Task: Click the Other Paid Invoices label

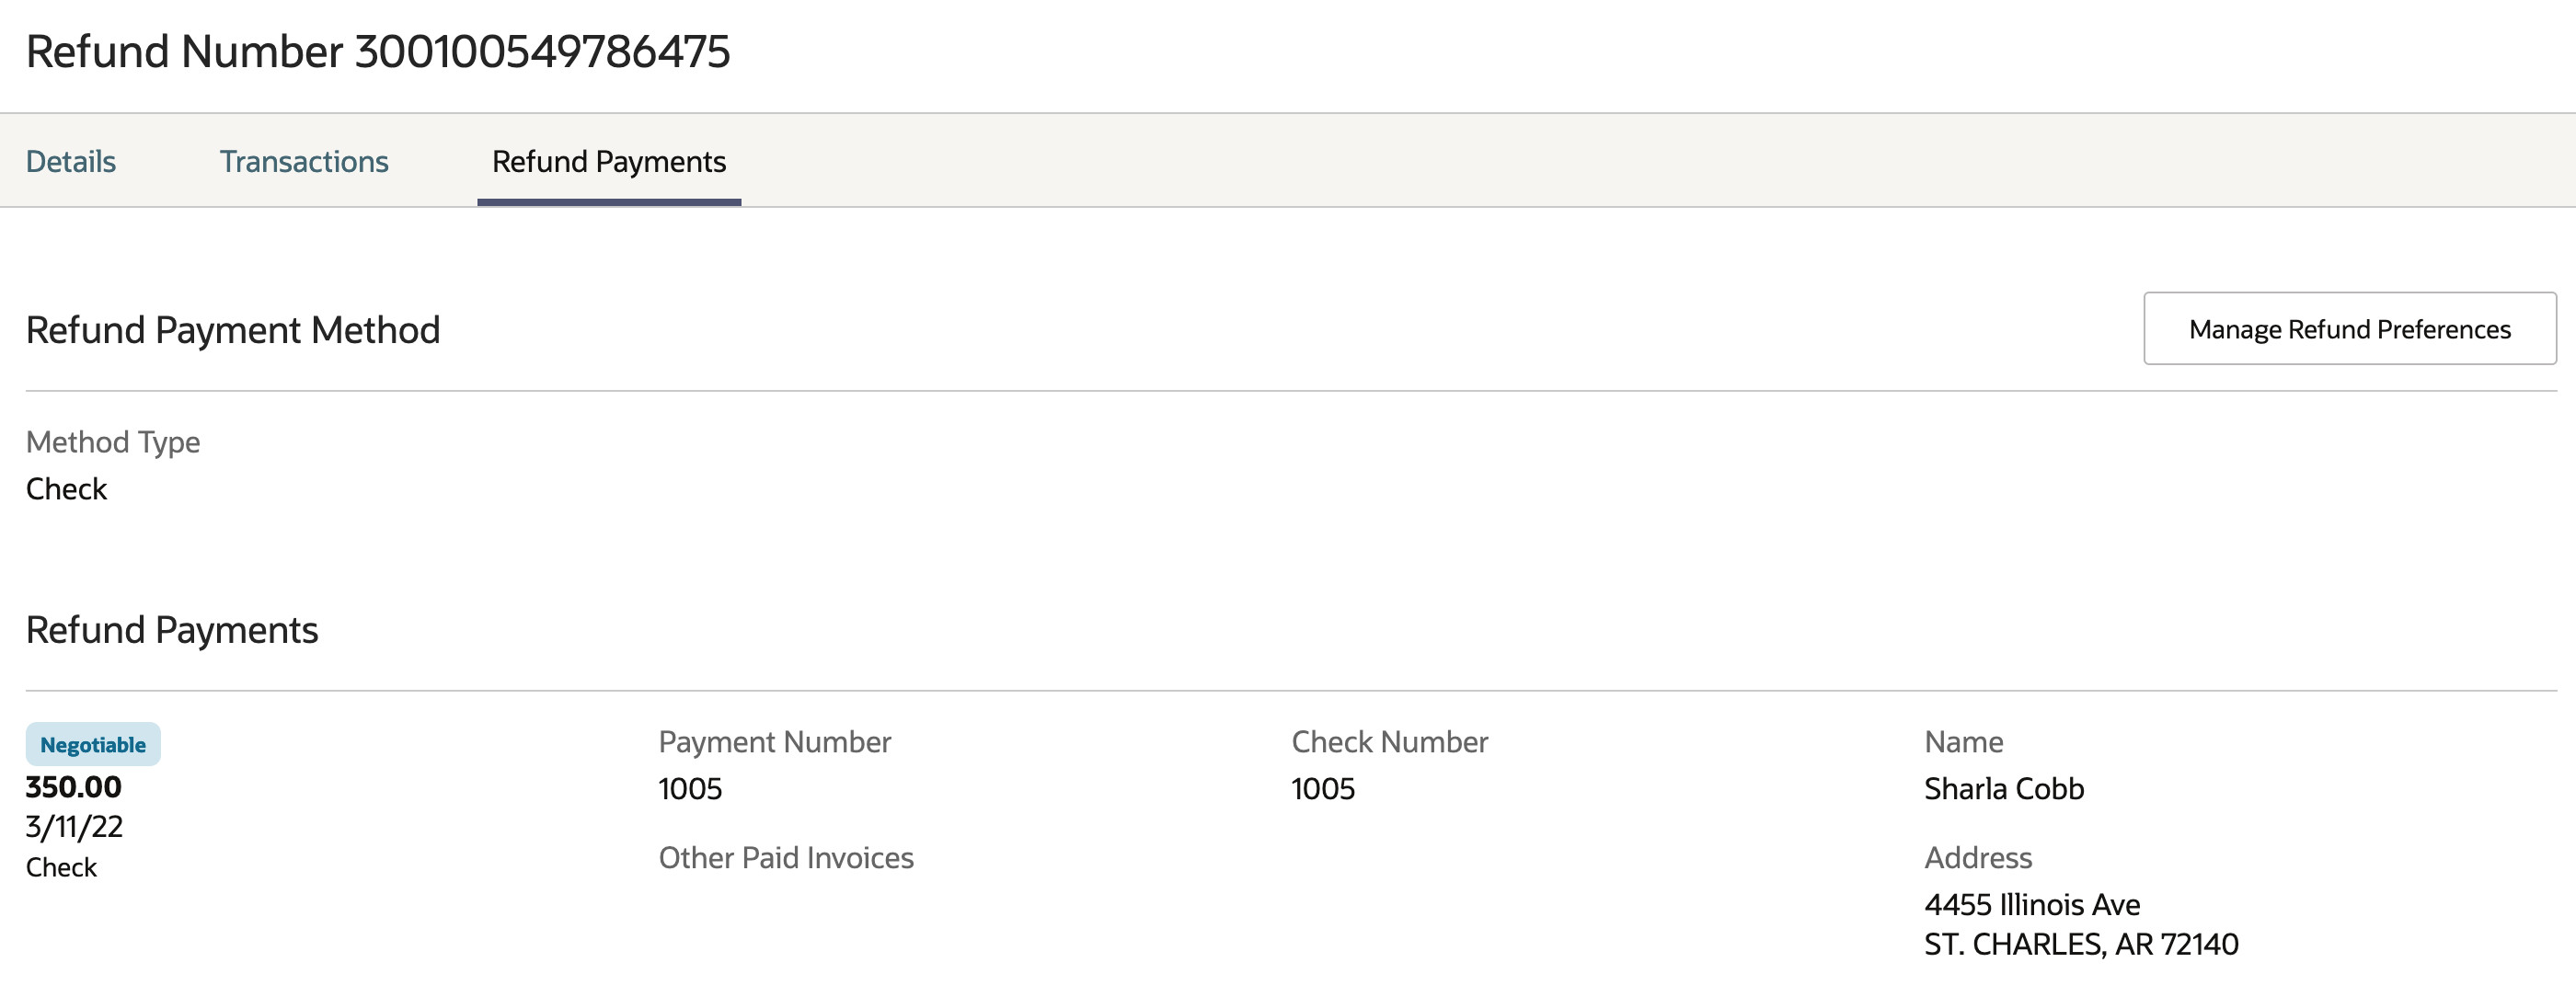Action: [x=786, y=858]
